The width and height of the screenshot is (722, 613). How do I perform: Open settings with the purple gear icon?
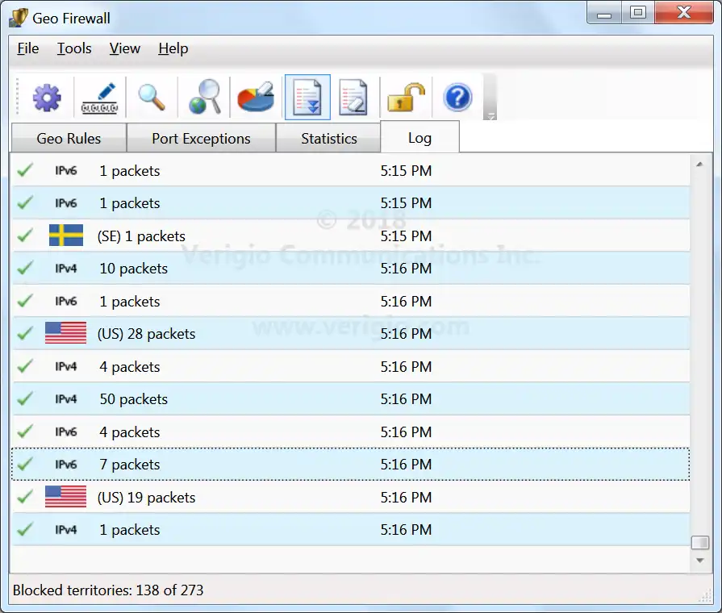coord(47,98)
